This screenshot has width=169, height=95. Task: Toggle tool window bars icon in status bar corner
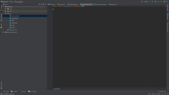(1, 94)
